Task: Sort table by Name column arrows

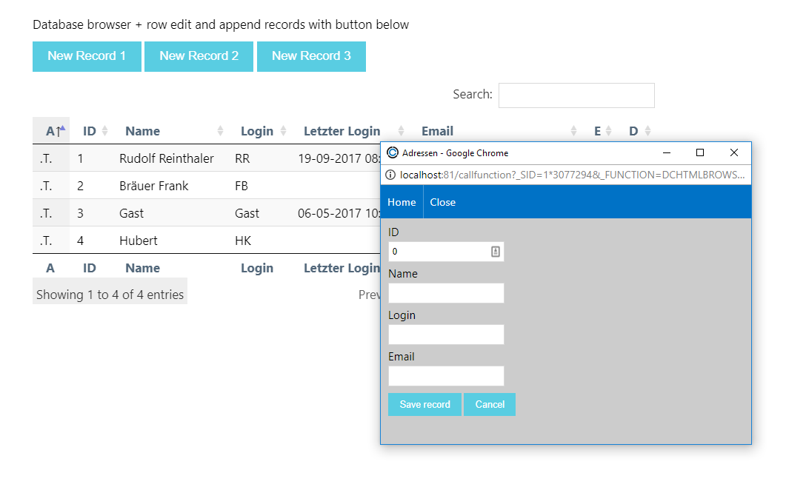Action: tap(220, 131)
